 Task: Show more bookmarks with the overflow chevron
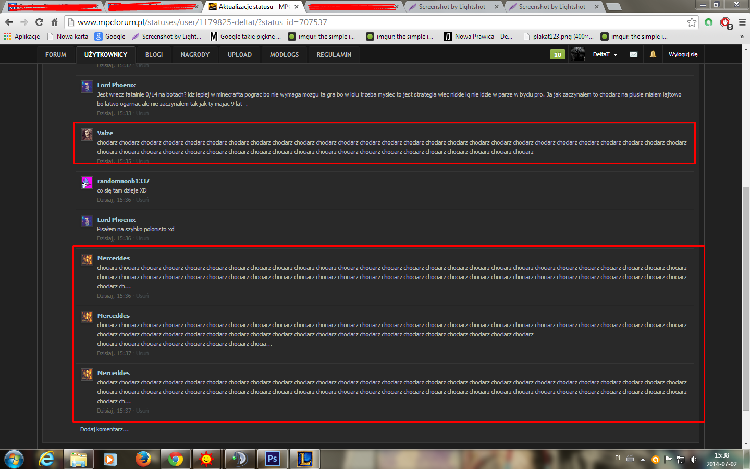(742, 37)
